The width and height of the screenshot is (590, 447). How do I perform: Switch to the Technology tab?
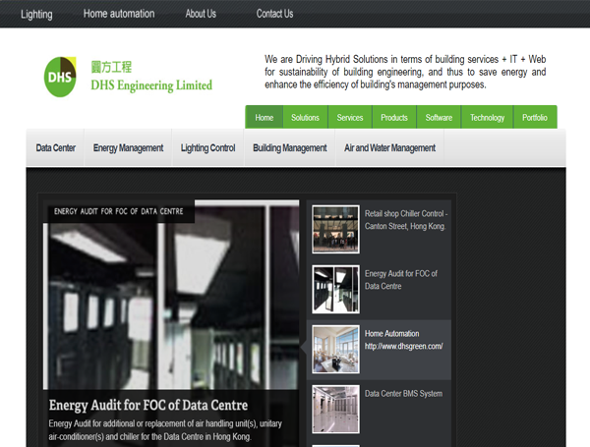488,118
